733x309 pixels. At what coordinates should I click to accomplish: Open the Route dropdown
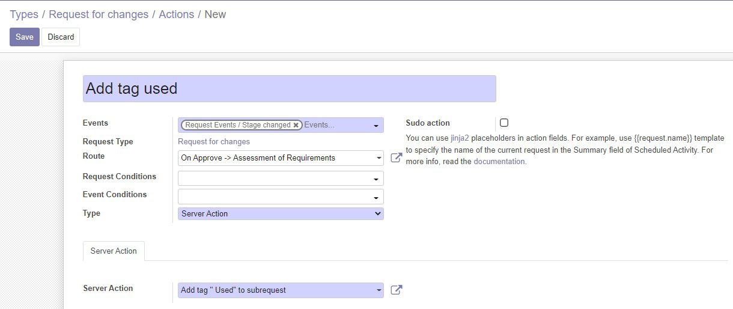(281, 158)
